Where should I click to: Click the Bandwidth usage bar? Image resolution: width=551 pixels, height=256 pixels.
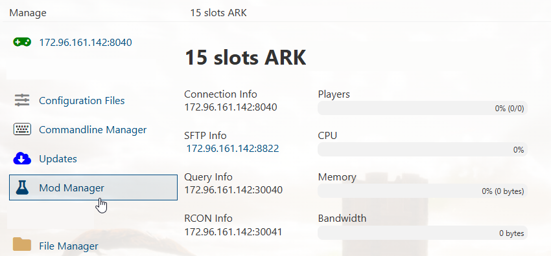click(x=423, y=233)
